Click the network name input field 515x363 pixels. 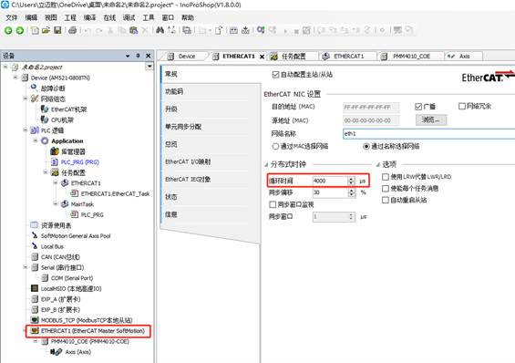coord(428,134)
